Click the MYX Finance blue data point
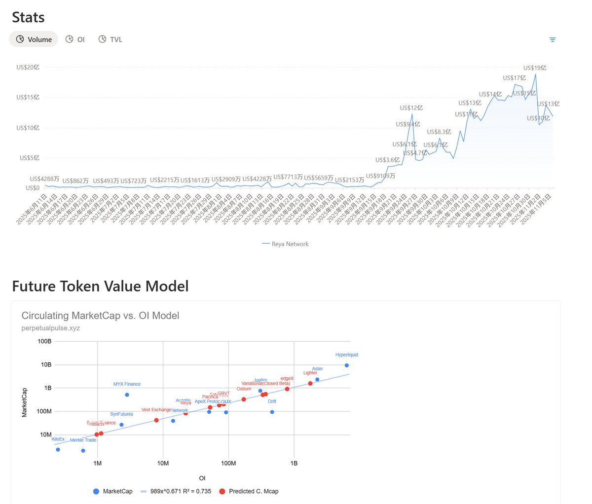The image size is (592, 504). pos(127,395)
